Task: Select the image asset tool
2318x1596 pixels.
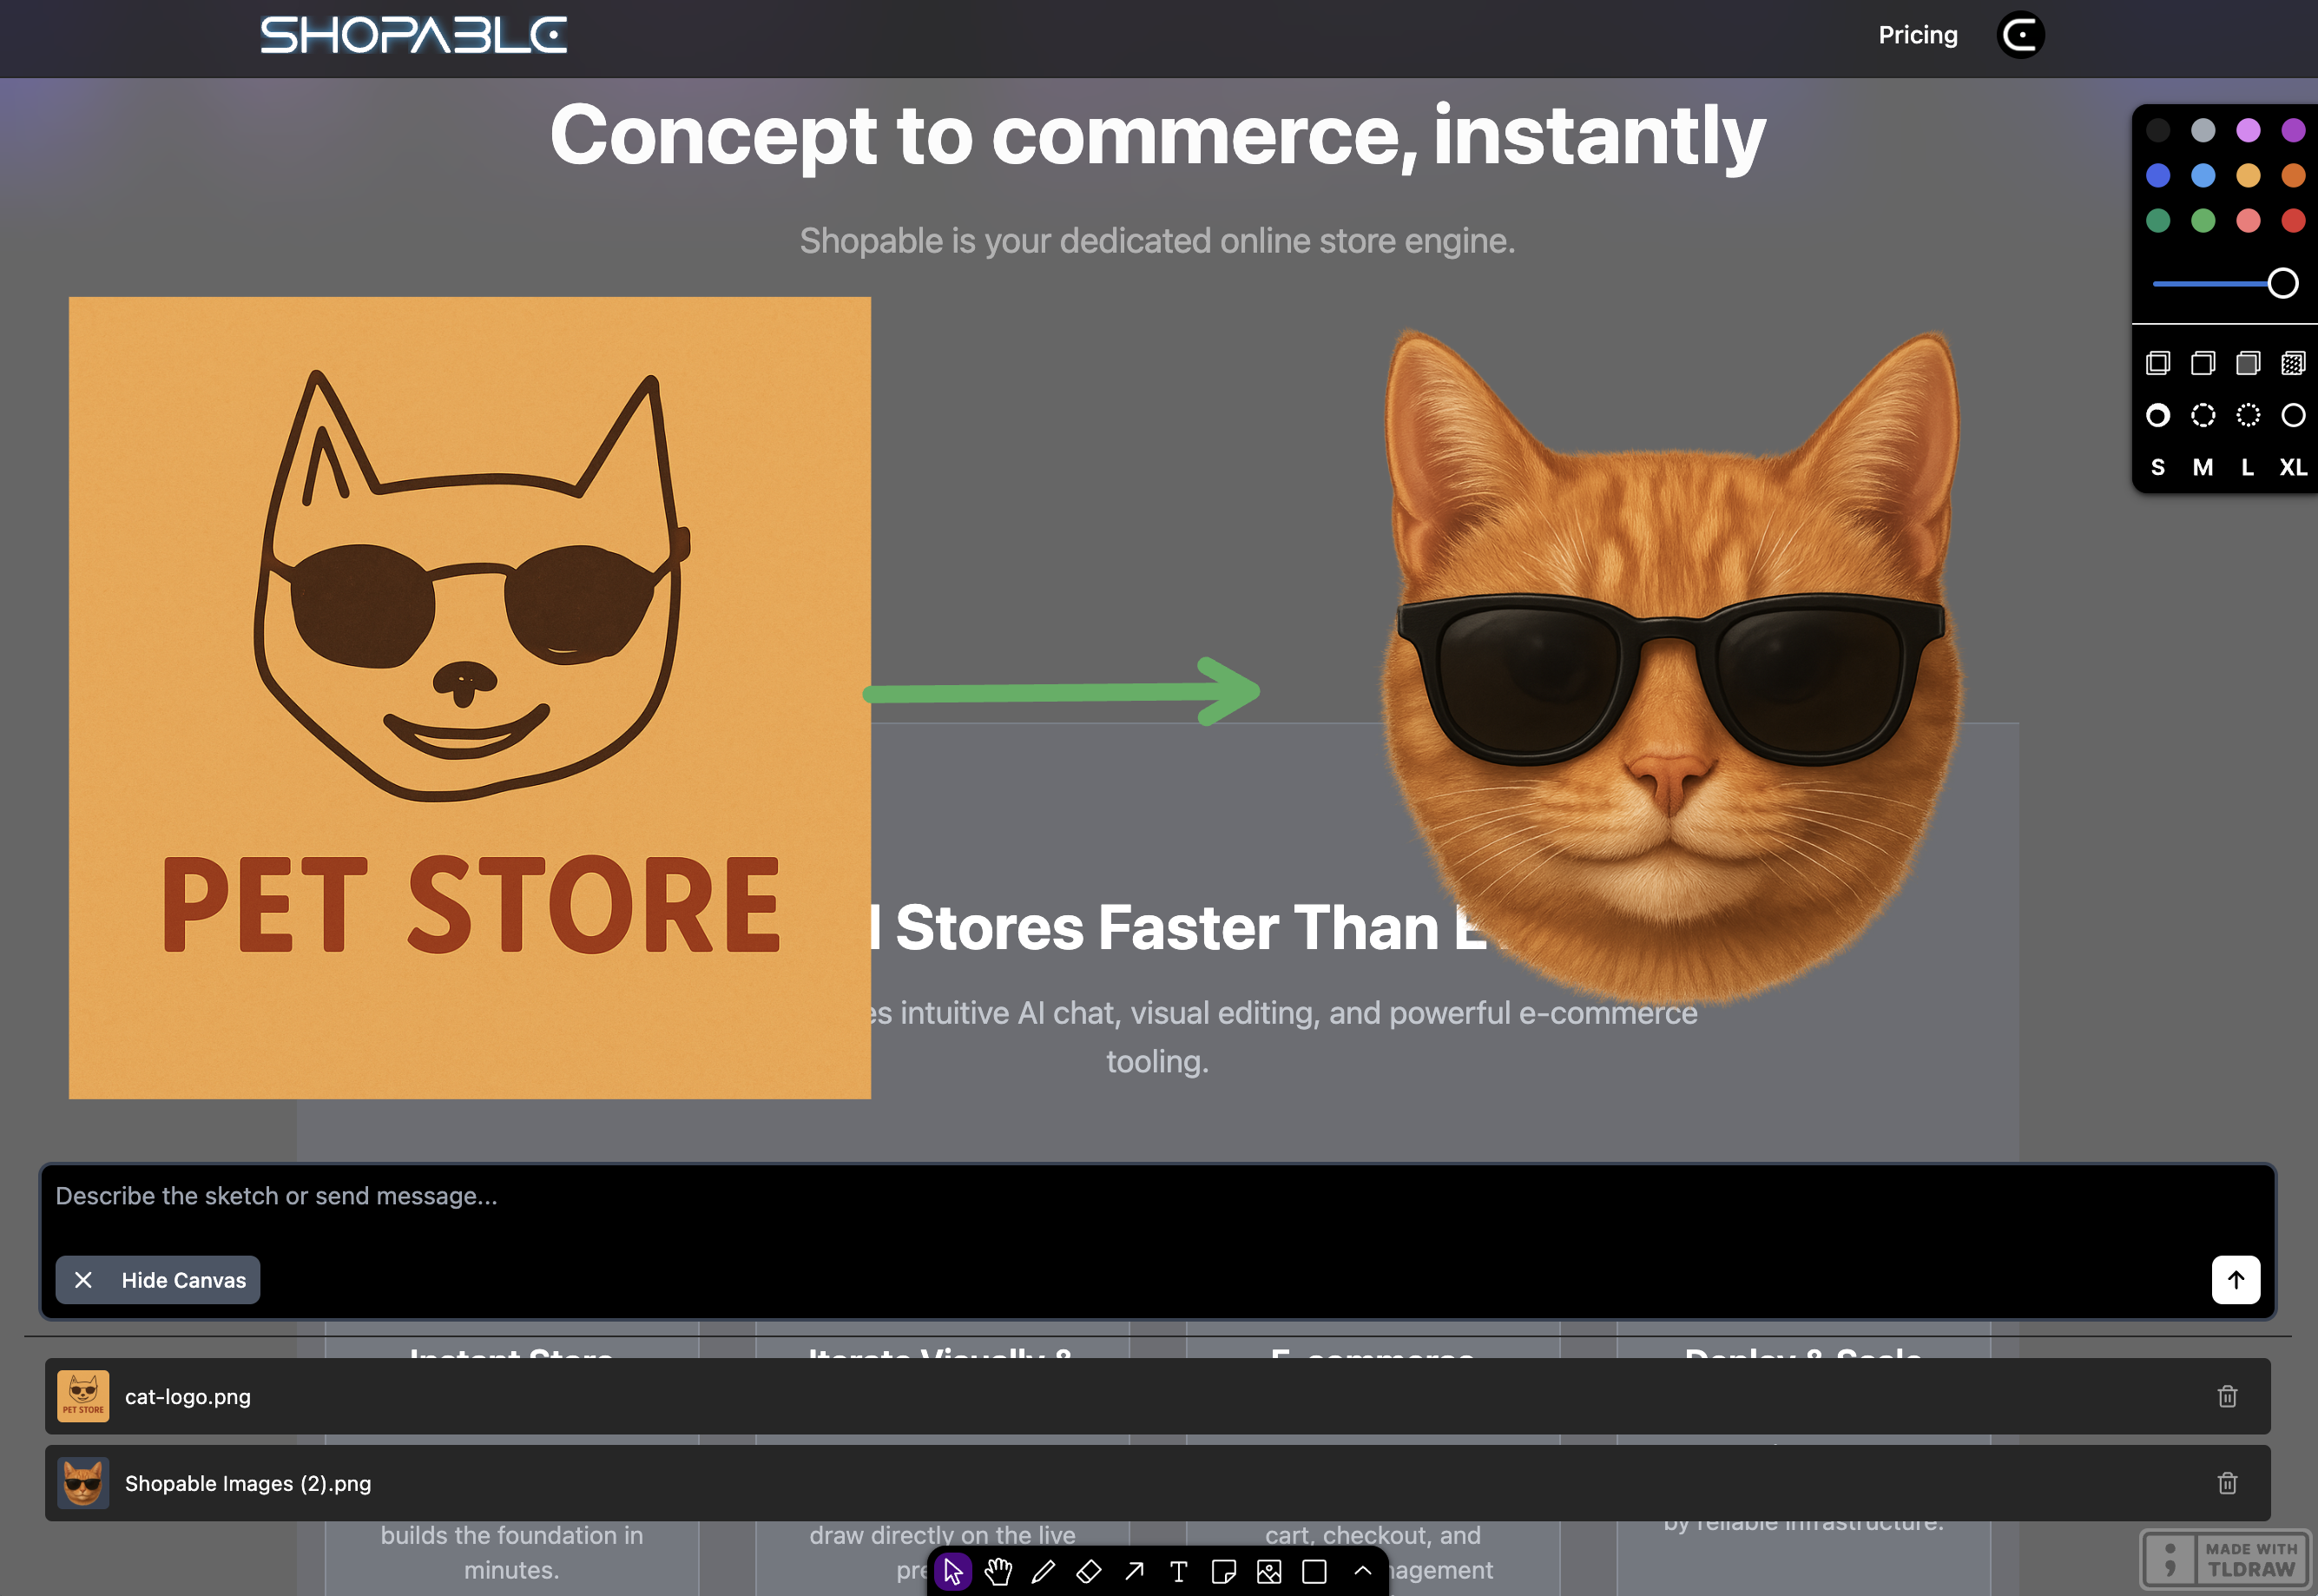Action: [x=1269, y=1572]
